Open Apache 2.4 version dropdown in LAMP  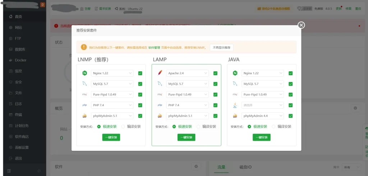pyautogui.click(x=187, y=73)
